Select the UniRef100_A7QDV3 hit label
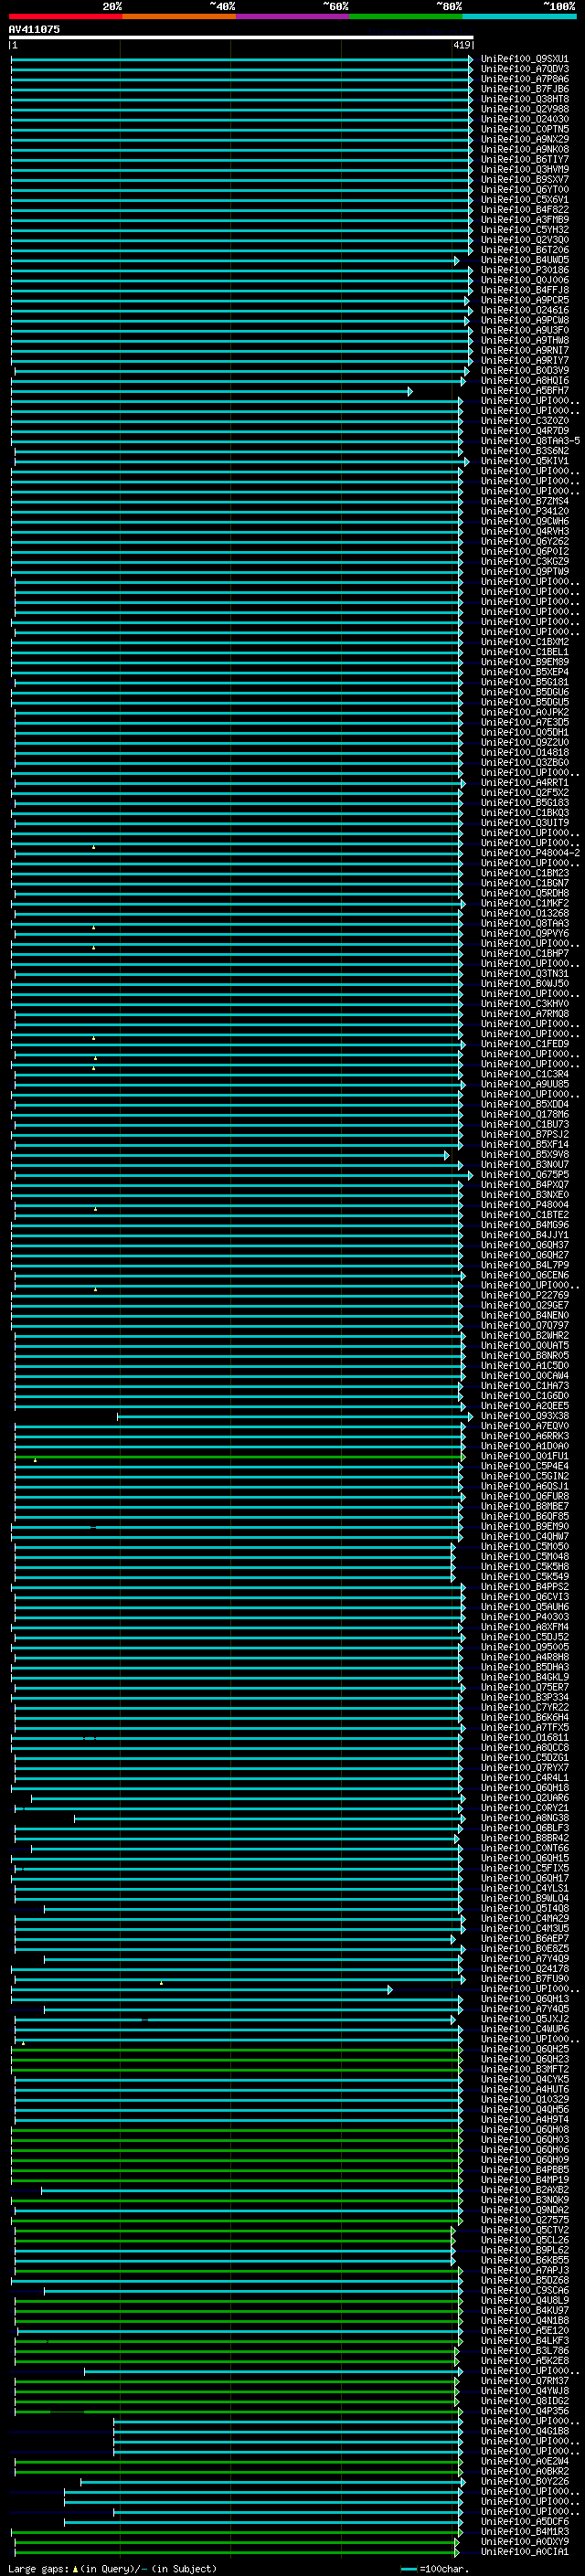The height and width of the screenshot is (2576, 585). (524, 69)
